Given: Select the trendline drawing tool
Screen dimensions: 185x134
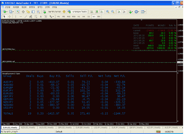Looking at the screenshot, I should pos(26,17).
